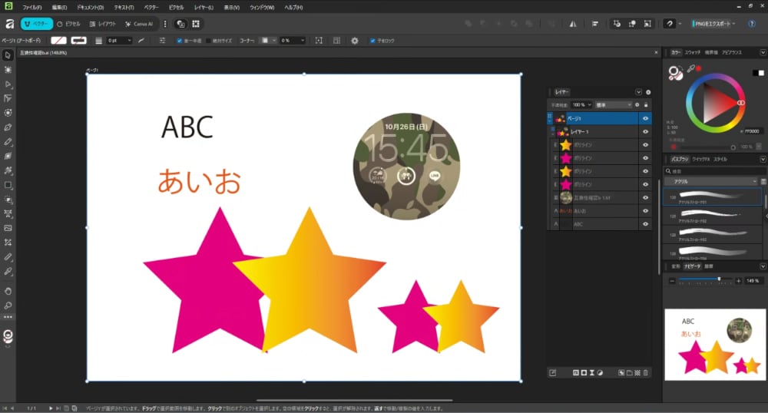Click the PNGをエクスポート button
The image size is (768, 413).
point(713,24)
